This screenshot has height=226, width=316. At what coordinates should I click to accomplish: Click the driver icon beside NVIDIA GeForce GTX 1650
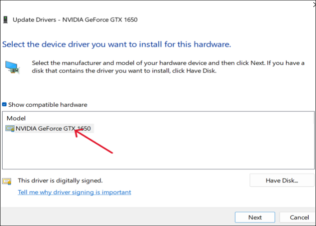[9, 128]
